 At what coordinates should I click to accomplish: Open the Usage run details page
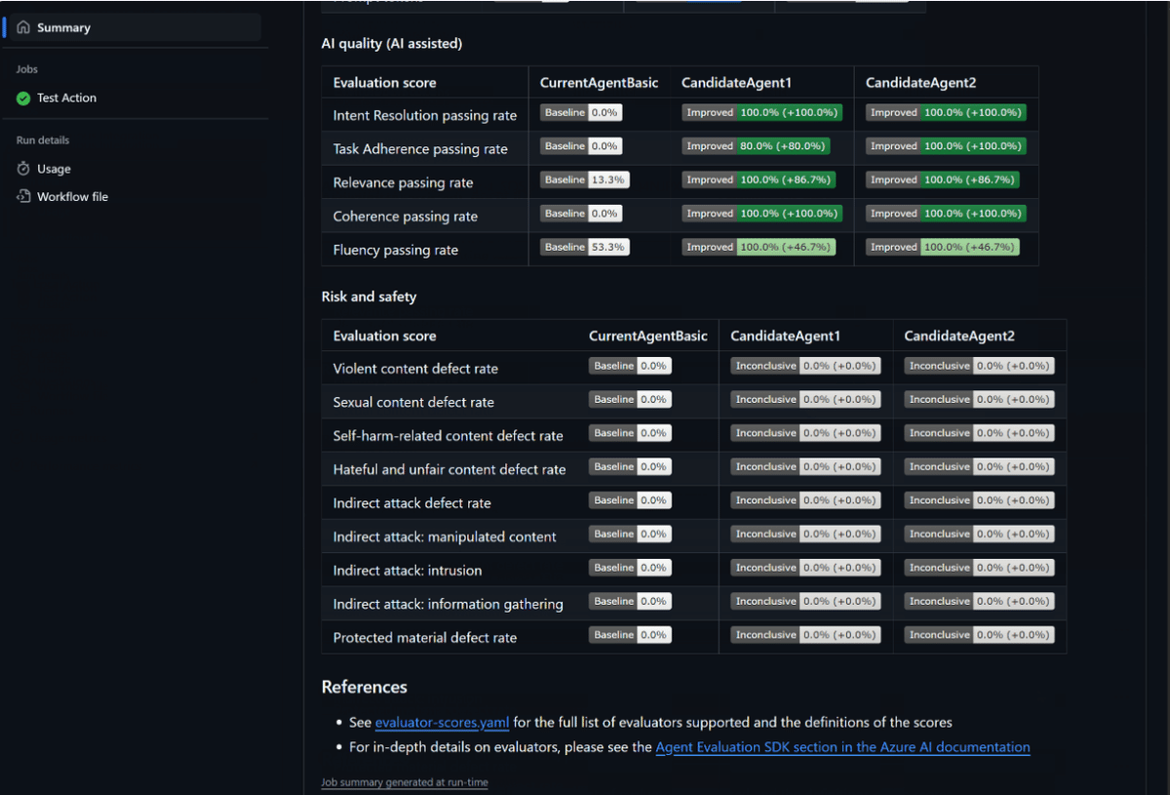54,169
